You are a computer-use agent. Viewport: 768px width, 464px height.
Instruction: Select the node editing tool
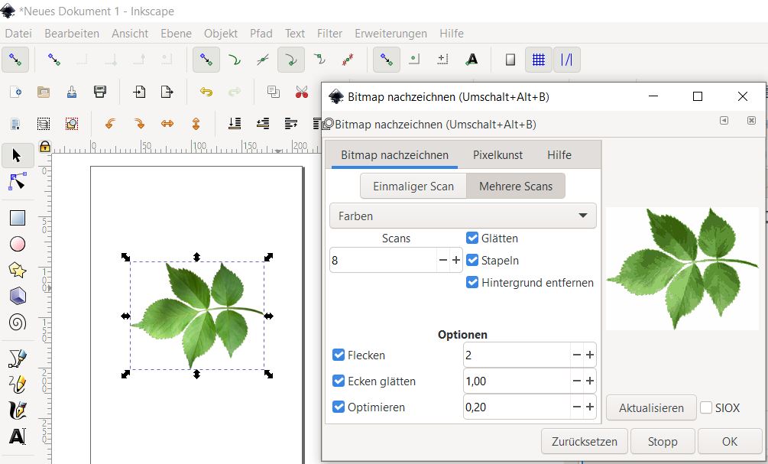click(17, 181)
